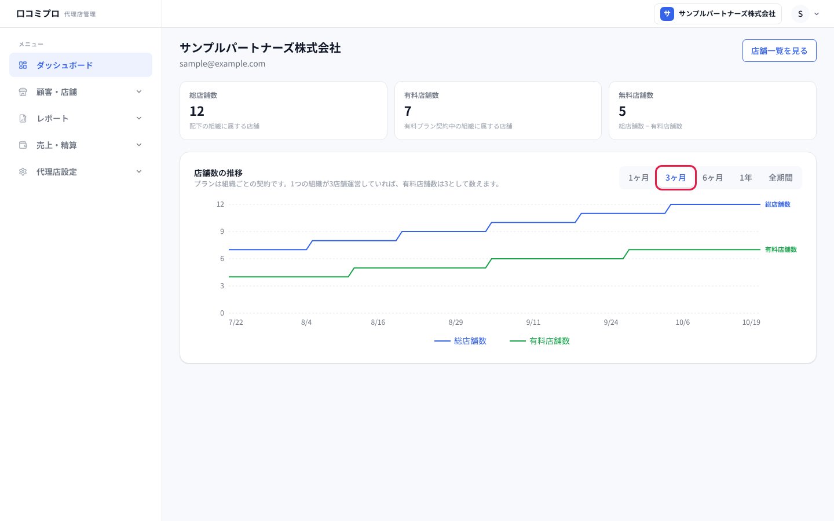This screenshot has height=521, width=834.
Task: Toggle 有料店舗数 series in chart legend
Action: point(540,341)
